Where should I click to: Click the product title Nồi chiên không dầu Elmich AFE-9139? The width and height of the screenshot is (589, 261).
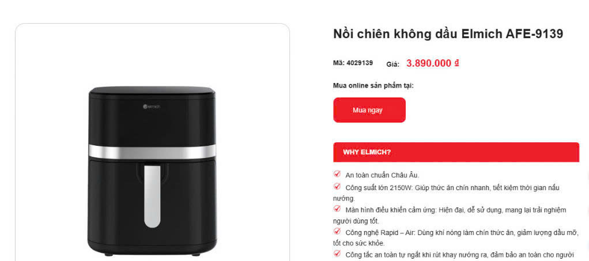pos(448,34)
